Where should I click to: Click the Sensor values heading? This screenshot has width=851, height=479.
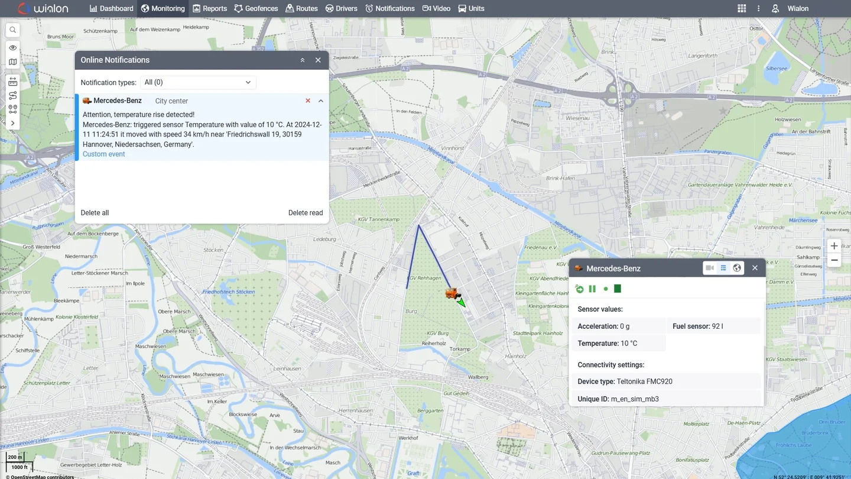point(600,309)
